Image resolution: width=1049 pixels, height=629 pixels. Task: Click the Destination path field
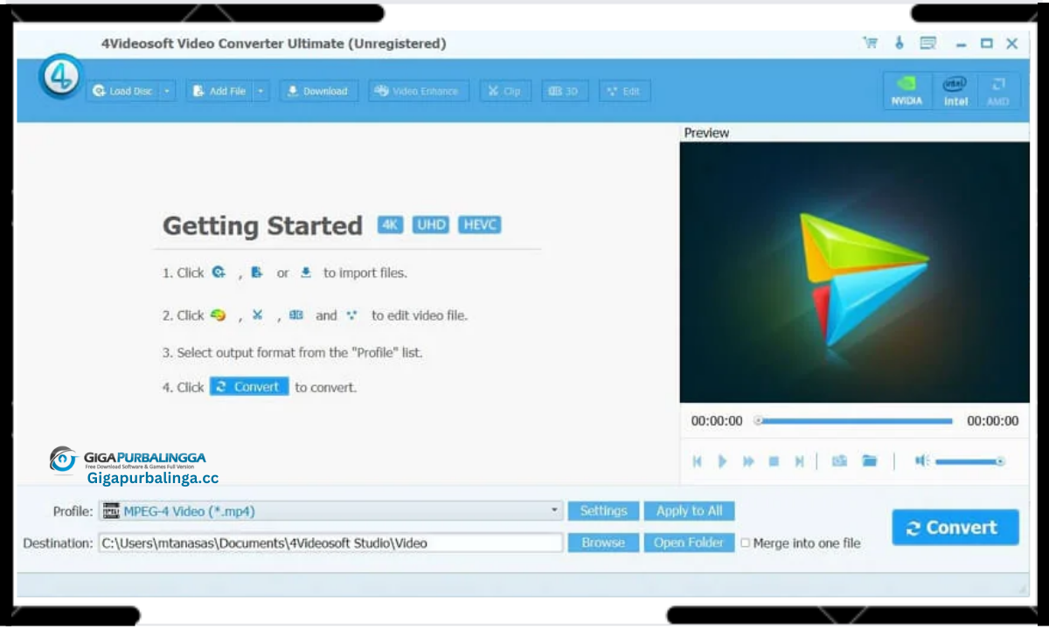(x=331, y=543)
